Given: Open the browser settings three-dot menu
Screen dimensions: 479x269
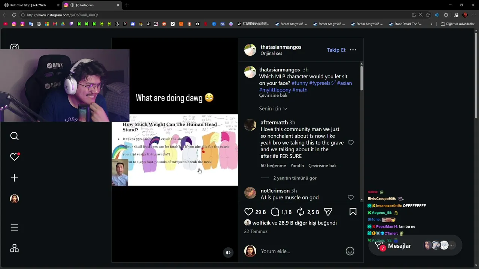Looking at the screenshot, I should point(474,15).
